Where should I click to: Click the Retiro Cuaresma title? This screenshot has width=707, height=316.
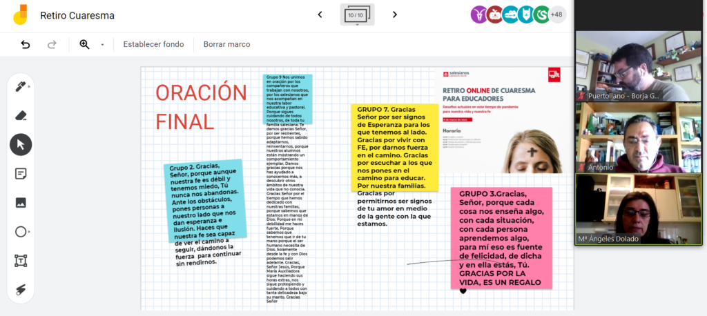tap(77, 16)
